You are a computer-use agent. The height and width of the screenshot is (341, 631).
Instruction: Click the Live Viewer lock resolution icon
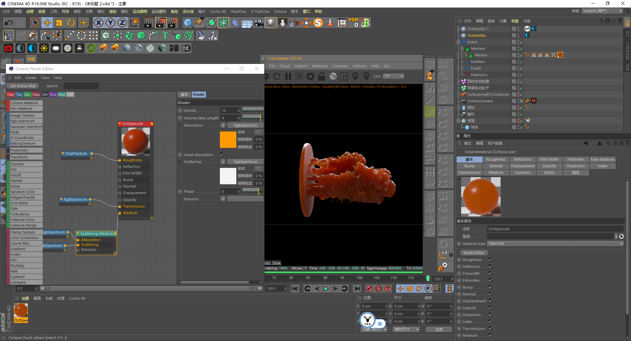322,76
